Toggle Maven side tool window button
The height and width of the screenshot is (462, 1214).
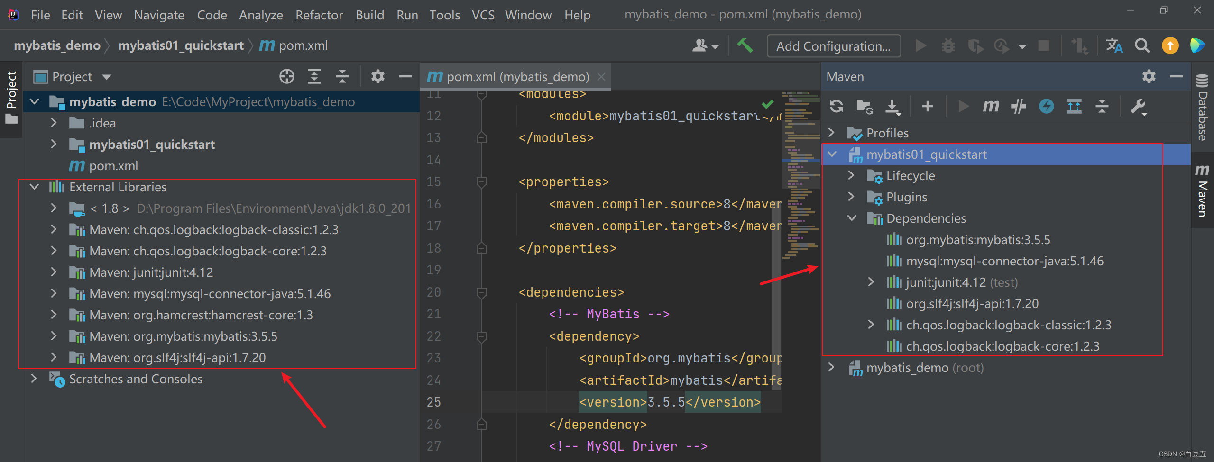tap(1202, 190)
